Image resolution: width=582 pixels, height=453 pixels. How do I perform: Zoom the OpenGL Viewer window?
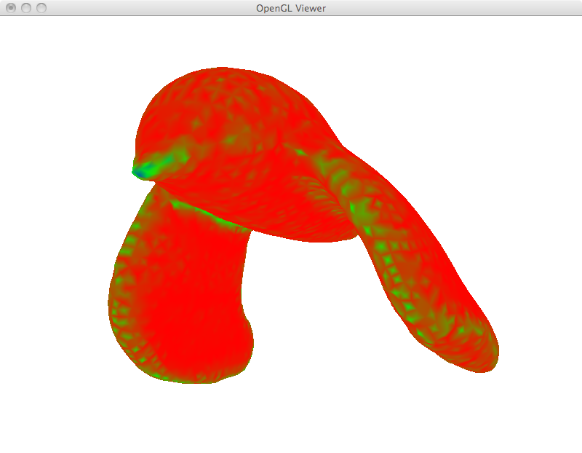click(x=41, y=8)
